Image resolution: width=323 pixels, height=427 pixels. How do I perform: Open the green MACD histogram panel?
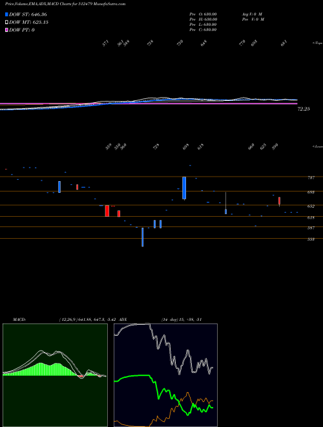pyautogui.click(x=55, y=375)
